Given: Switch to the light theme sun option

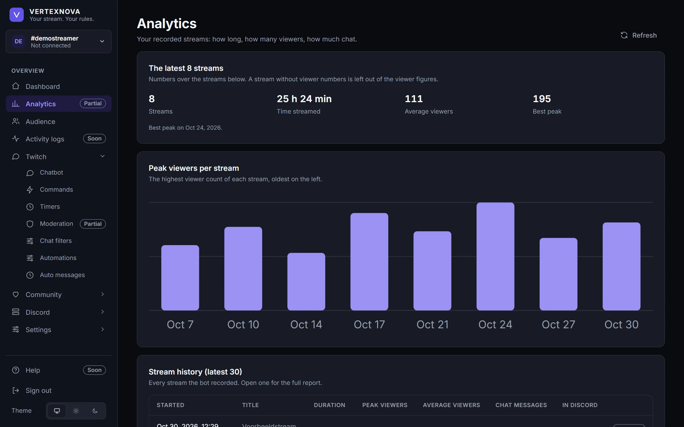Looking at the screenshot, I should tap(76, 411).
